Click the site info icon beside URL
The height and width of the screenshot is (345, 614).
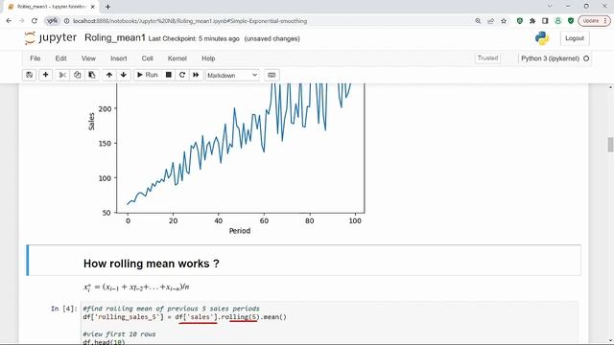[66, 21]
